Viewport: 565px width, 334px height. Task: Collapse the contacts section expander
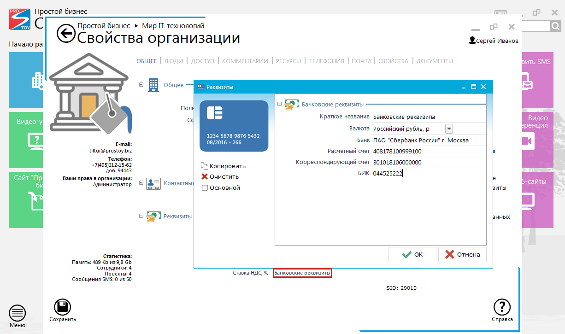141,183
